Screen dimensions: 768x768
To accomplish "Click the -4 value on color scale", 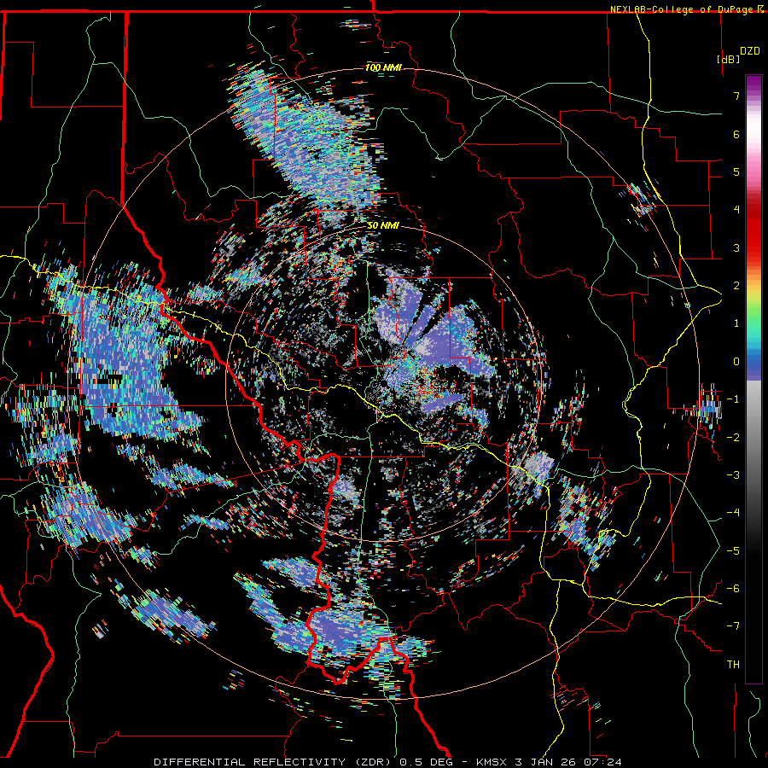I will pos(733,513).
